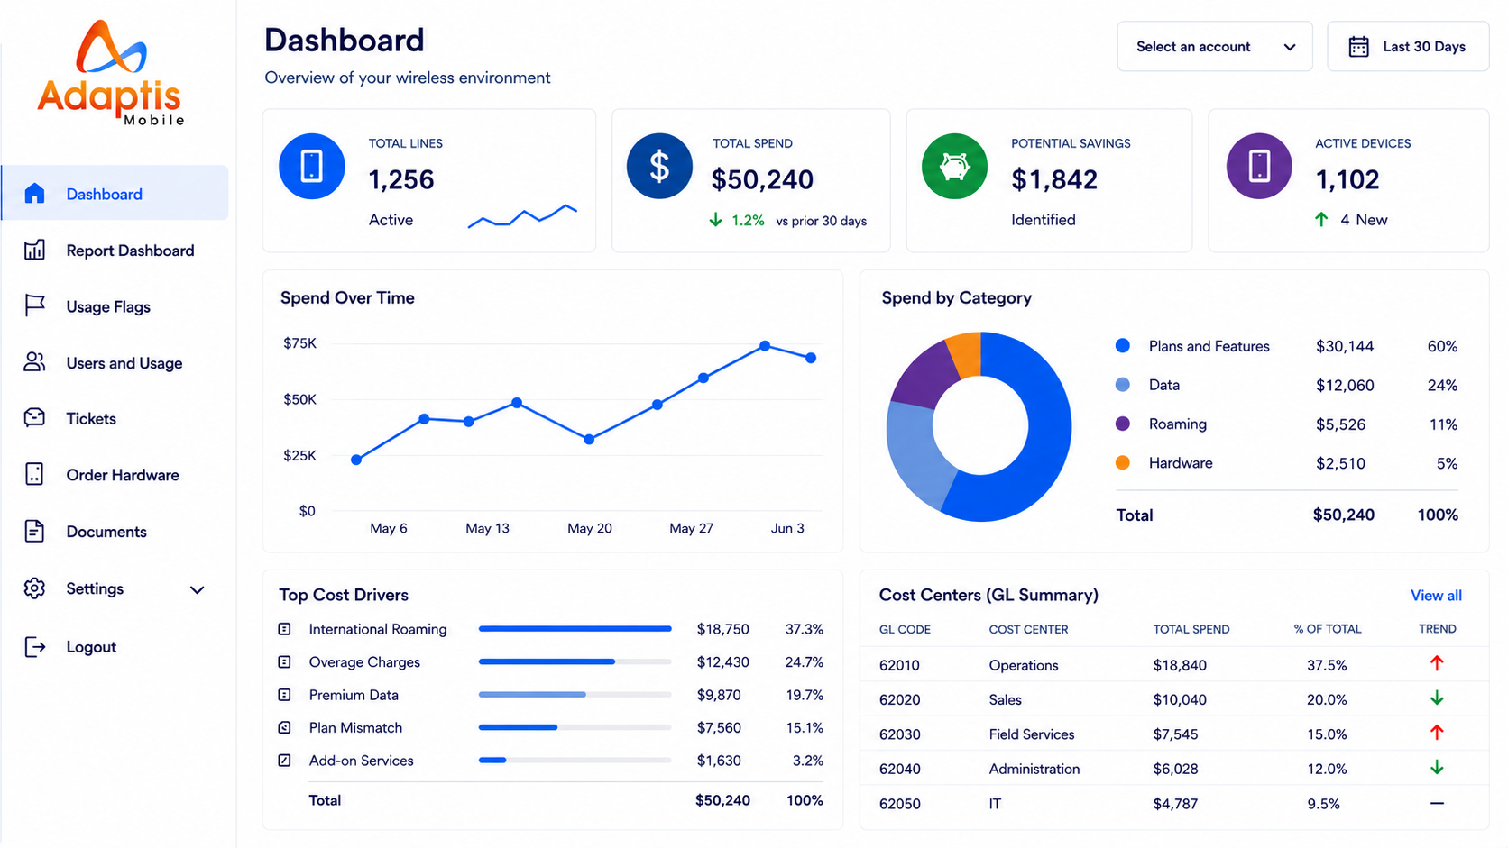The image size is (1508, 848).
Task: Click the Tickets envelope icon
Action: 34,418
